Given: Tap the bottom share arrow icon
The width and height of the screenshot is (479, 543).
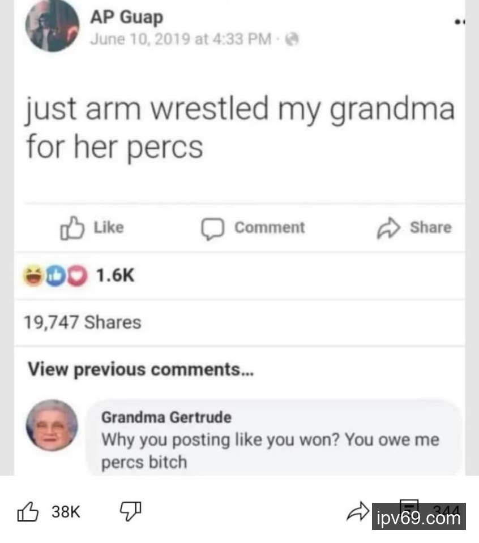Looking at the screenshot, I should (358, 511).
